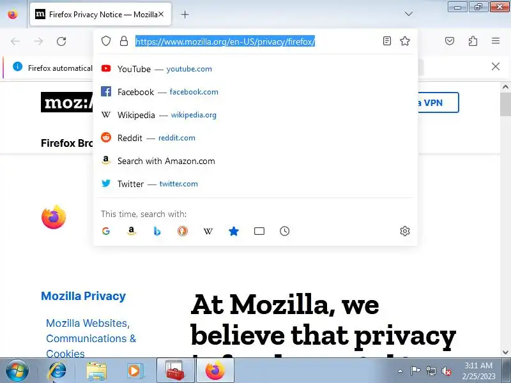Screen dimensions: 511x383
Task: Open the Pocket save icon
Action: coord(450,41)
